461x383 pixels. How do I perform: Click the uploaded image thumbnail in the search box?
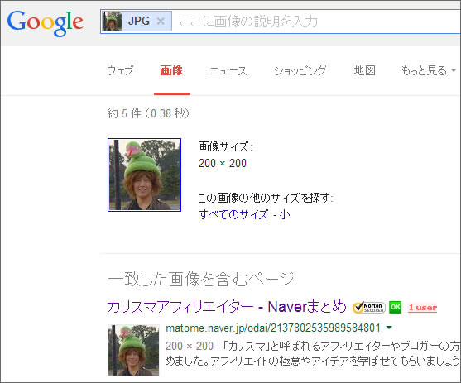[112, 22]
